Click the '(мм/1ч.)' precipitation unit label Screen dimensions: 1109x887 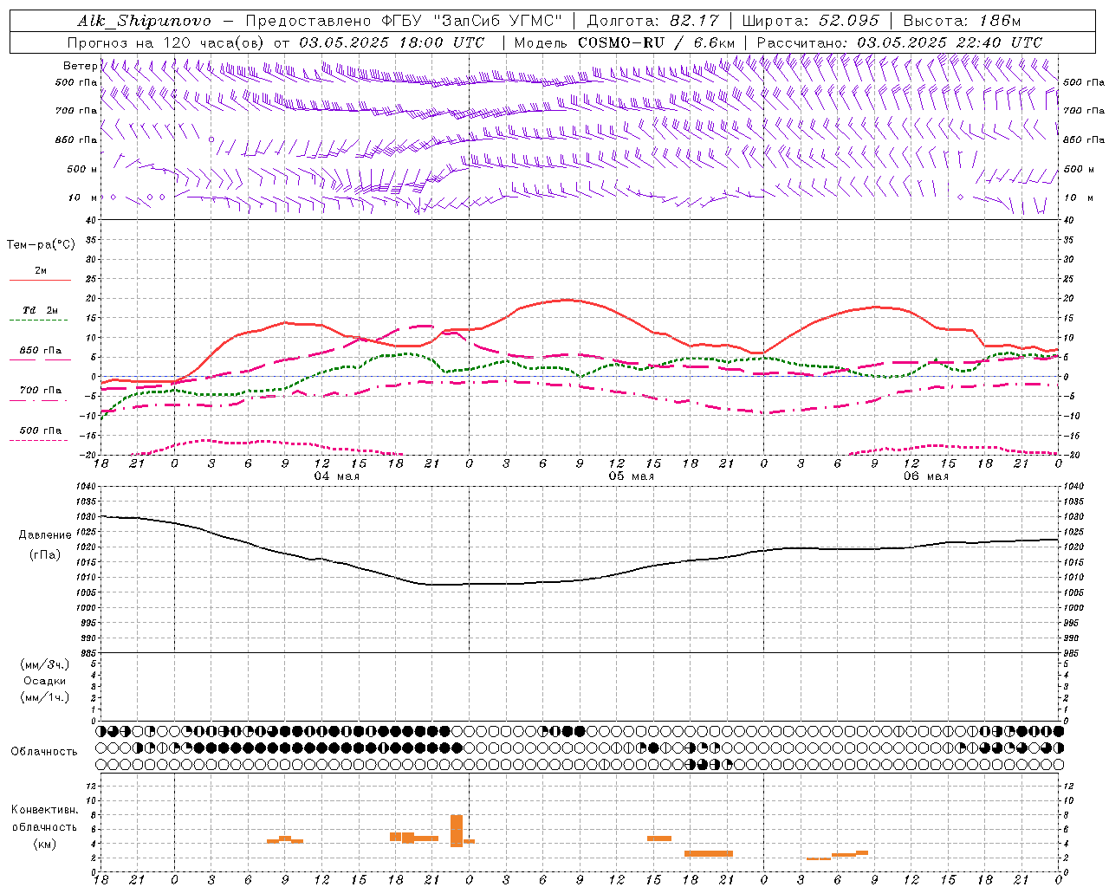click(x=45, y=697)
